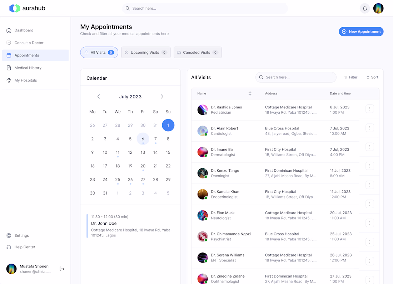Screen dimensions: 393x284
Task: Open Medical History page
Action: pyautogui.click(x=35, y=68)
